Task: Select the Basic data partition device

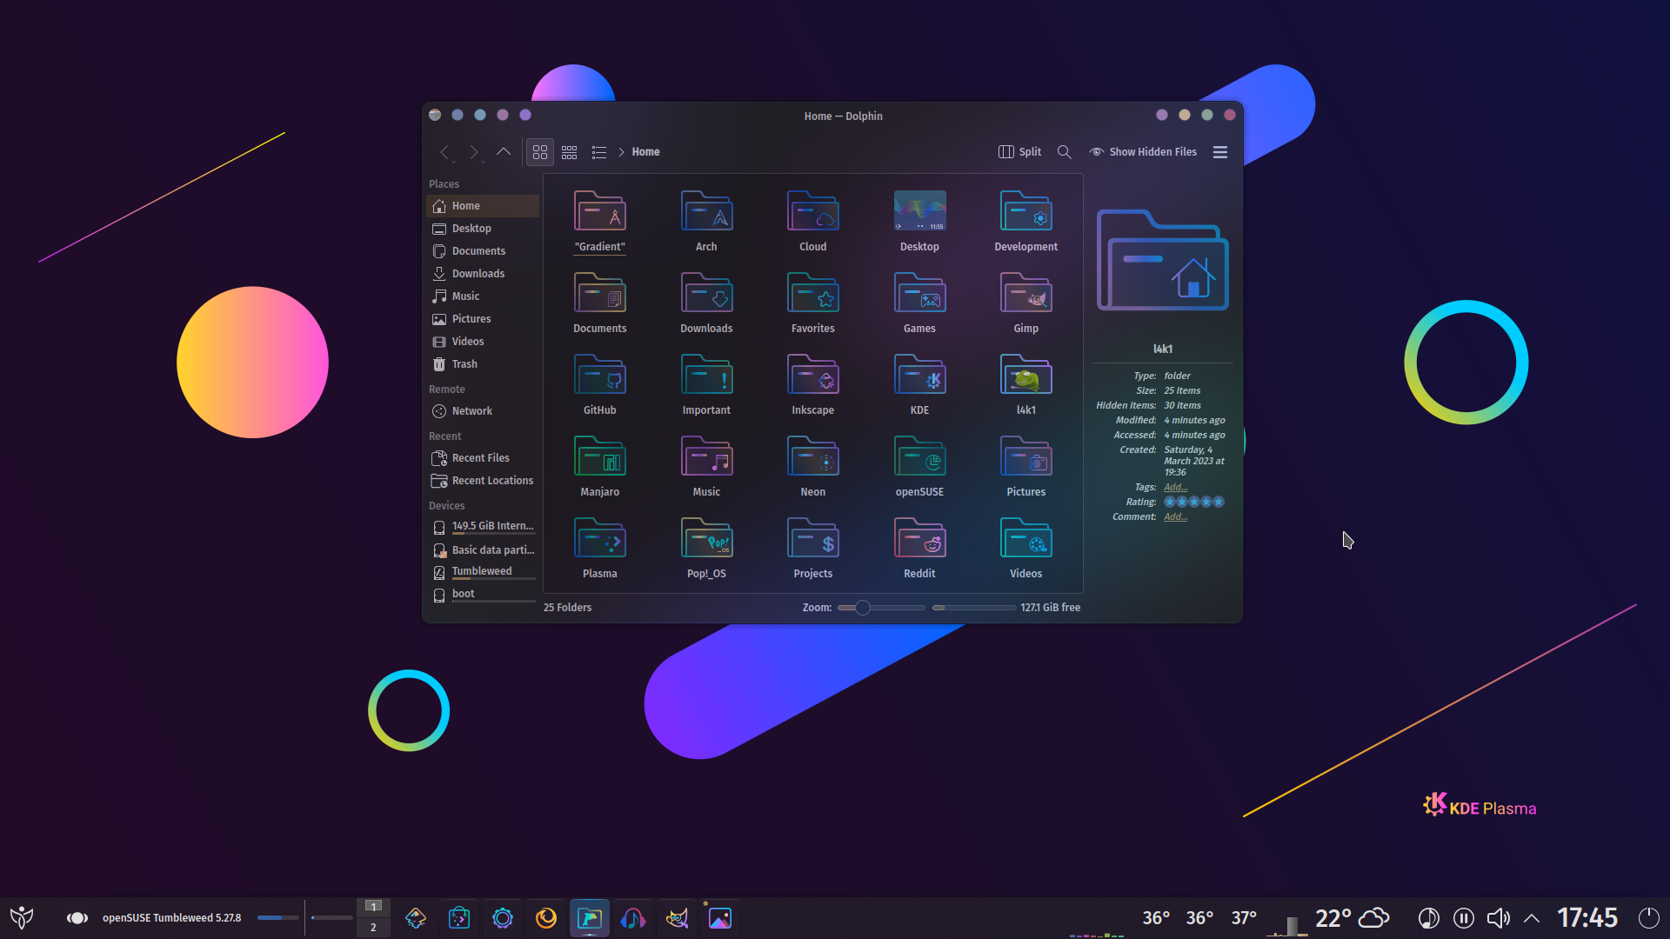Action: pos(483,550)
